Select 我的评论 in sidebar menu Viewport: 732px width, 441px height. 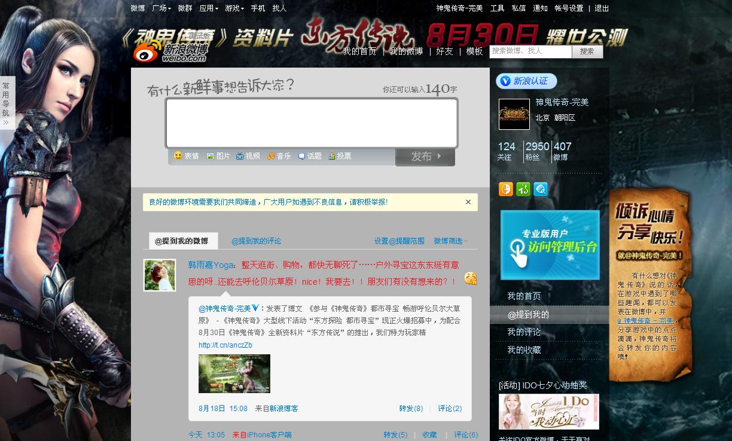[524, 332]
